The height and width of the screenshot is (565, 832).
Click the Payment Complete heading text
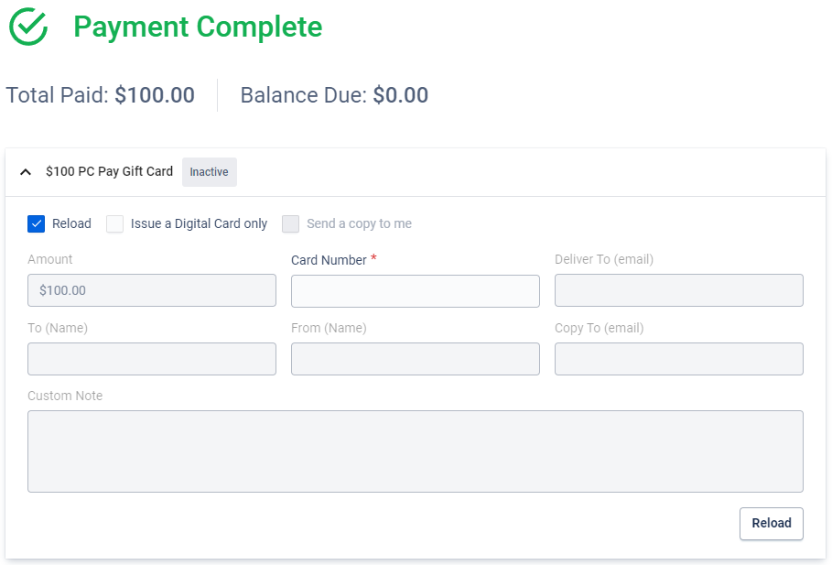pyautogui.click(x=198, y=27)
